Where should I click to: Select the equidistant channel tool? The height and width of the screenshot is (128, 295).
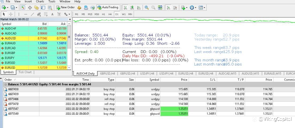pyautogui.click(x=39, y=14)
